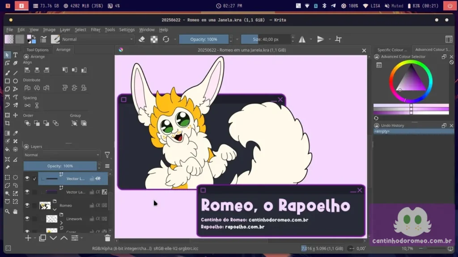Move layer down with arrow button

pos(53,238)
